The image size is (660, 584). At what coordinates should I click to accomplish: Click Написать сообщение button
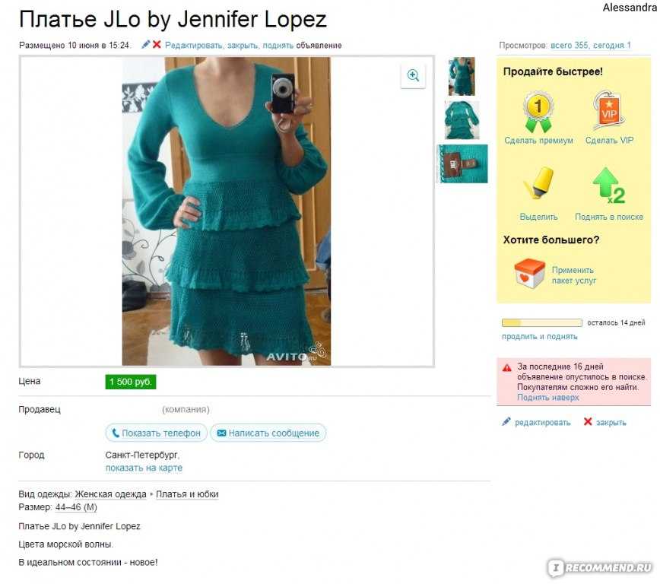tap(268, 433)
